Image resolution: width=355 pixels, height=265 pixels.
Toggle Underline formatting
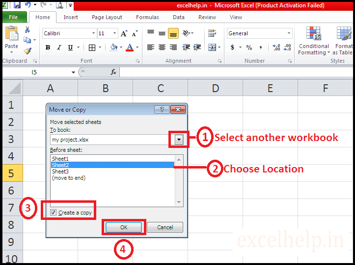point(70,48)
